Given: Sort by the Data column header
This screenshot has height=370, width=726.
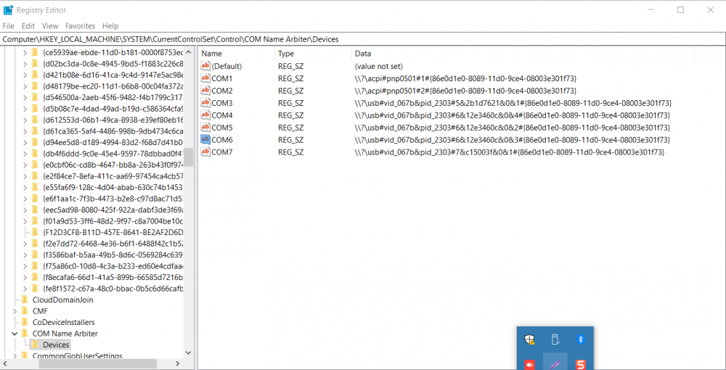Looking at the screenshot, I should tap(523, 54).
